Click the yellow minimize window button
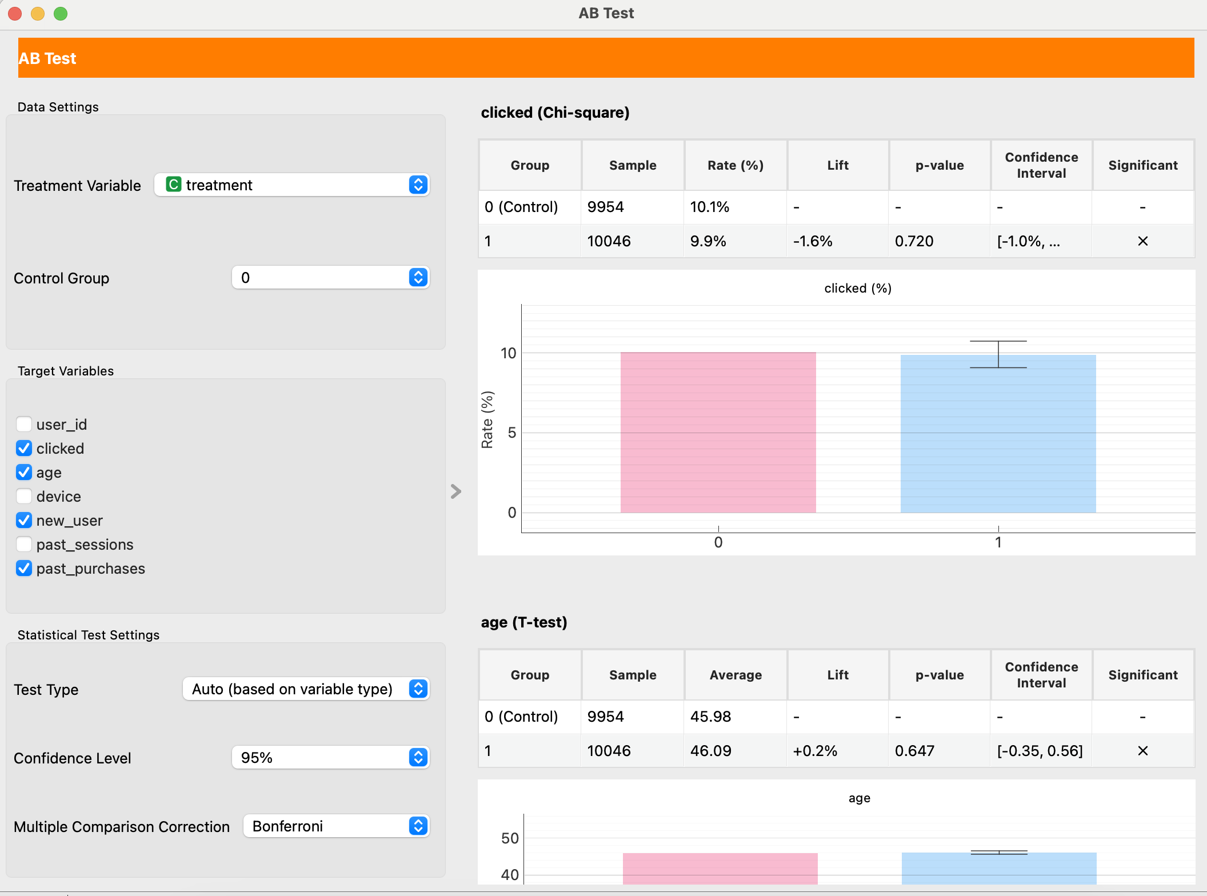 [x=38, y=13]
